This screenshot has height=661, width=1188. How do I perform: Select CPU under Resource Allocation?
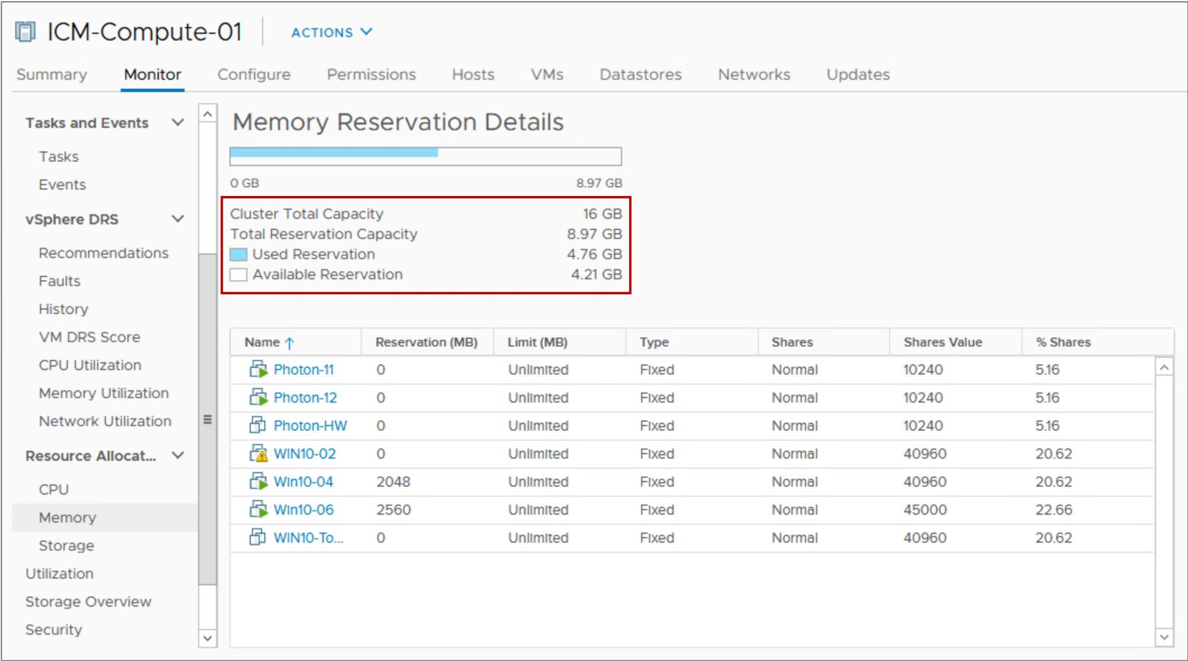tap(53, 489)
